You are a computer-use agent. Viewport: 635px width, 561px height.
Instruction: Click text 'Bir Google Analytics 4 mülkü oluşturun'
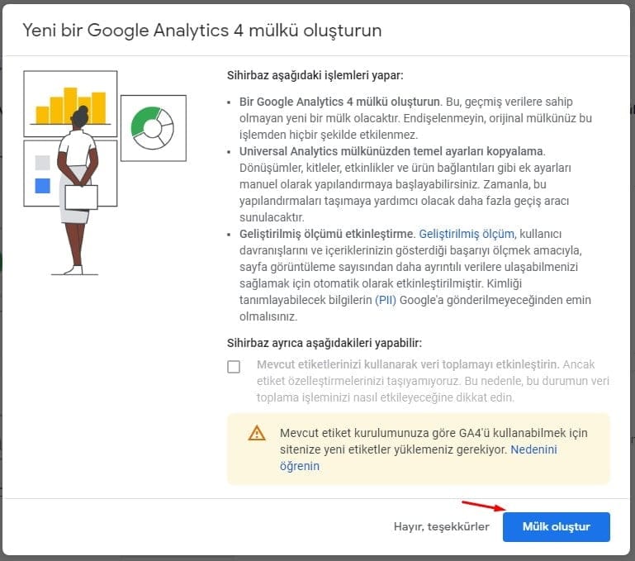coord(339,102)
